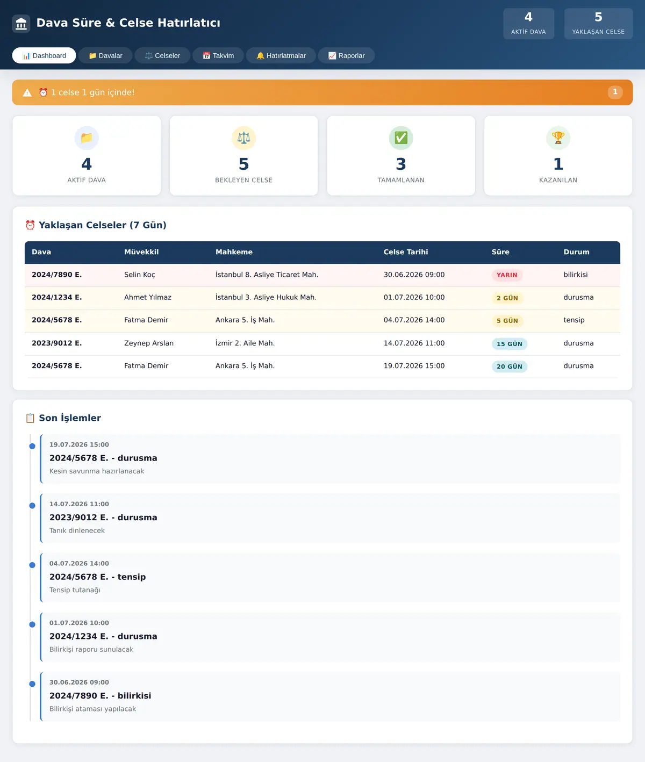This screenshot has height=762, width=645.
Task: Select the Hatırlatmalar tab
Action: [281, 55]
